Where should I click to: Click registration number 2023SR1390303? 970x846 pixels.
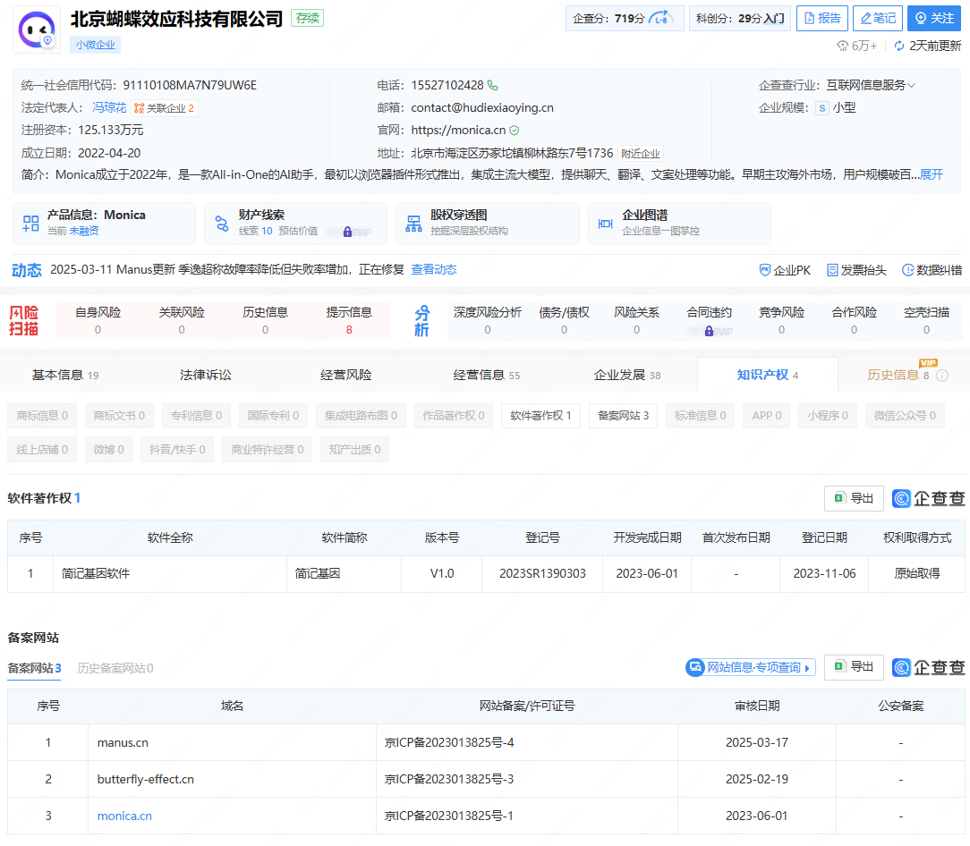coord(542,574)
